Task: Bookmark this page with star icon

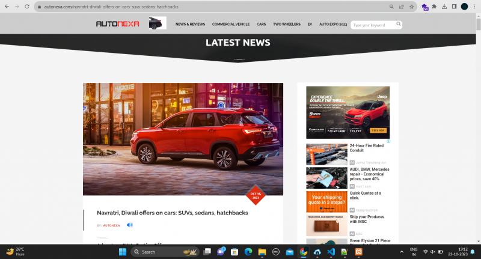Action: click(x=412, y=7)
